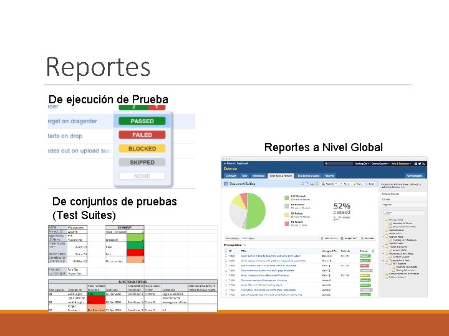Click the filter box above the sidebar tree
Image resolution: width=449 pixels, height=336 pixels.
click(403, 213)
